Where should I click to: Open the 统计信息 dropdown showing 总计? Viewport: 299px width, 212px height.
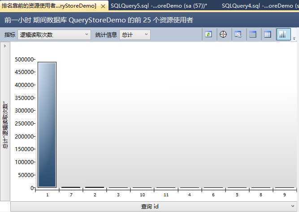pos(135,35)
